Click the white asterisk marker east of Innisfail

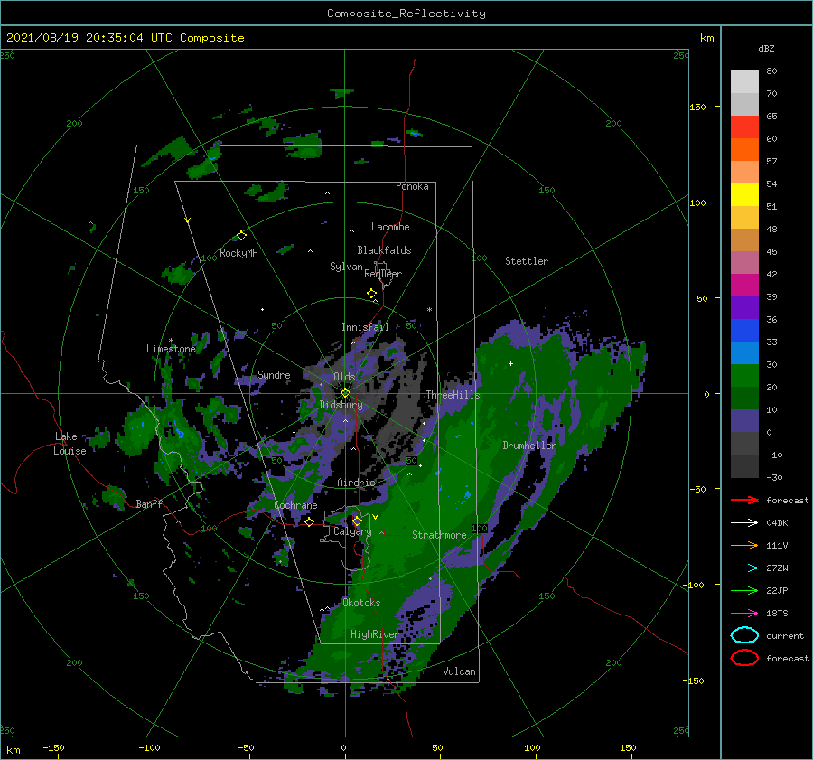[x=429, y=310]
